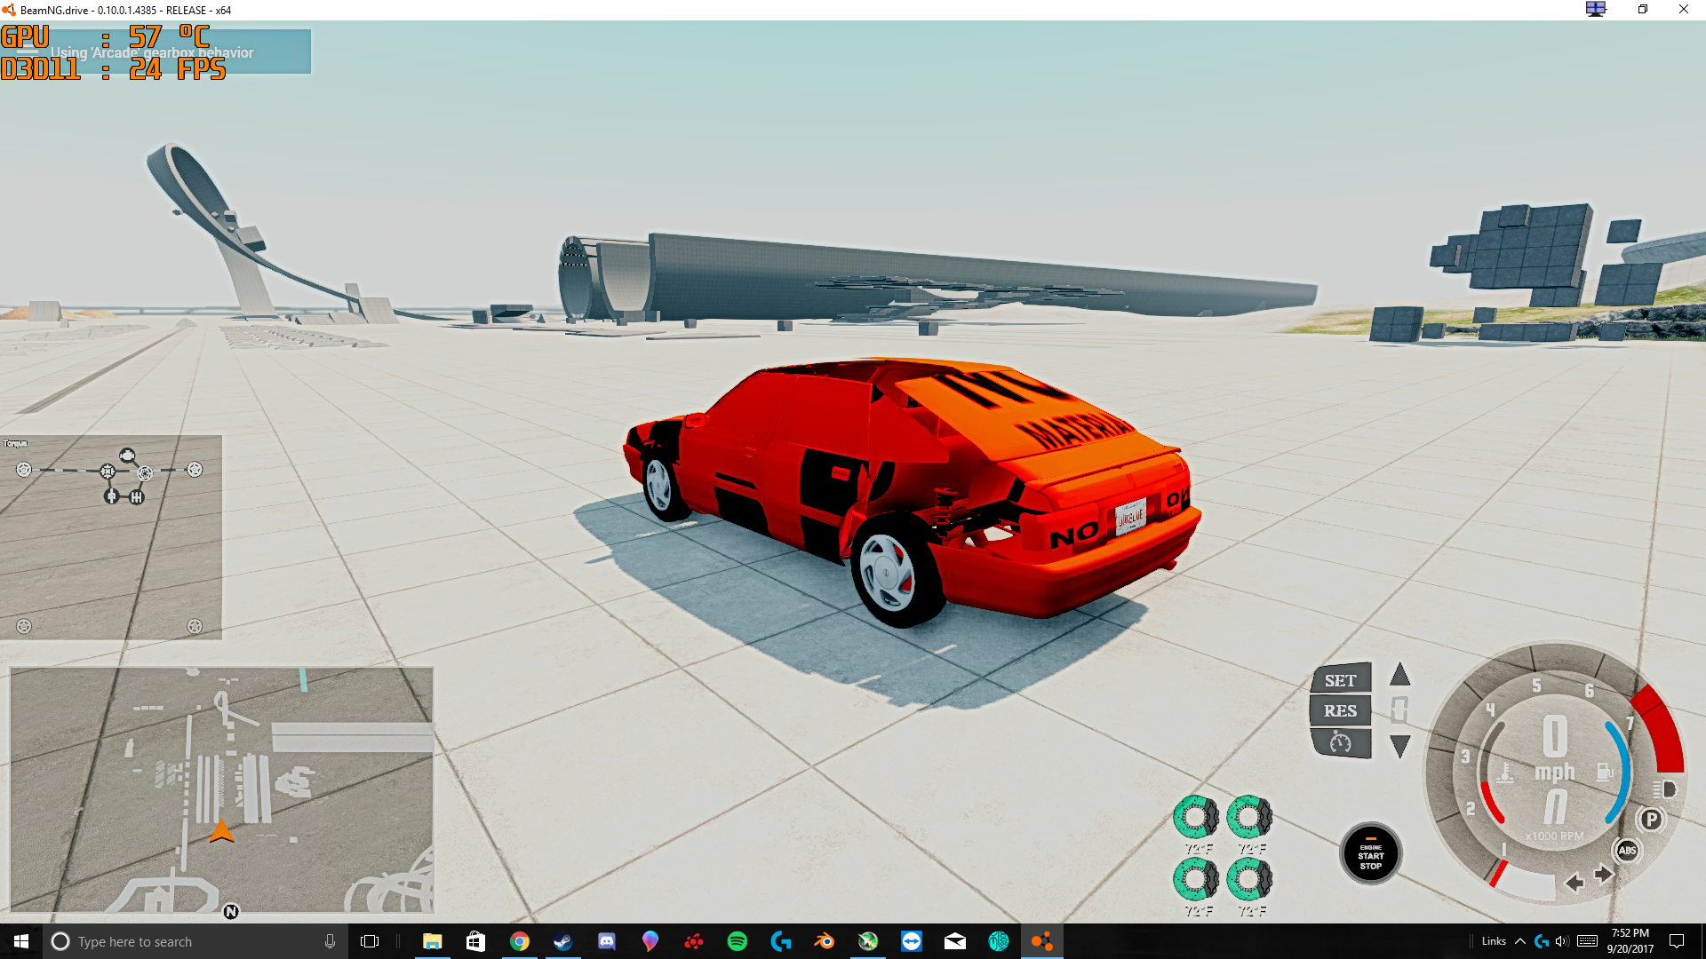Viewport: 1706px width, 959px height.
Task: Click the engine node in torque diagram
Action: pyautogui.click(x=128, y=456)
